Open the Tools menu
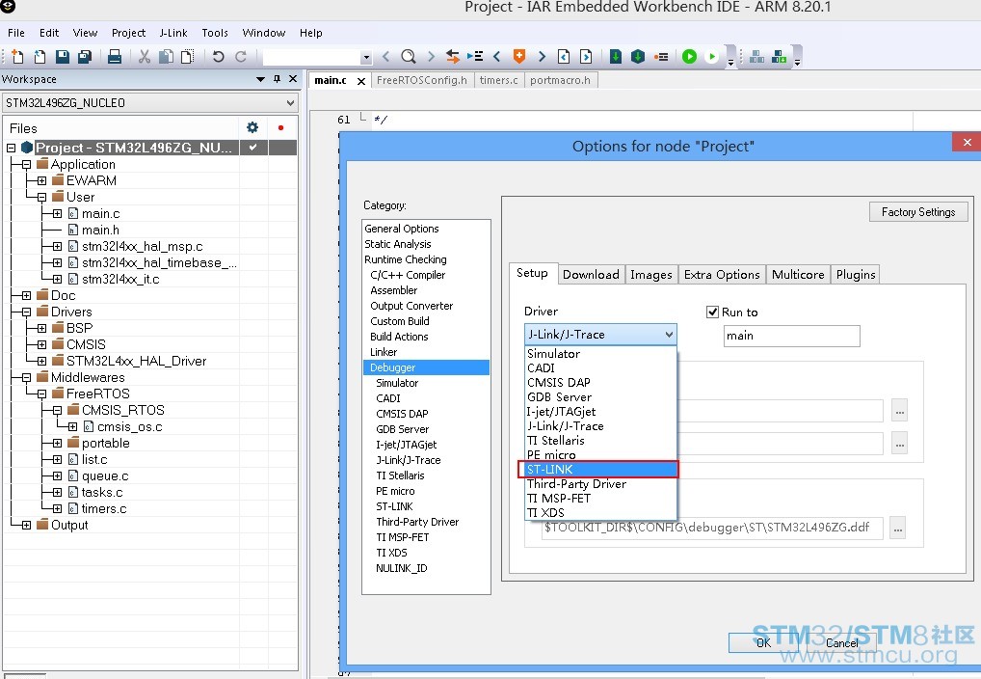 click(215, 33)
